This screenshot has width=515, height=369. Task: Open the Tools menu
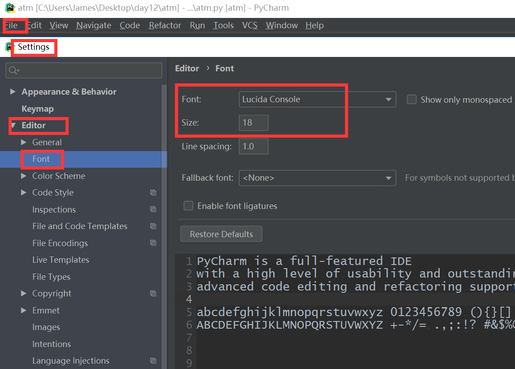pos(223,26)
